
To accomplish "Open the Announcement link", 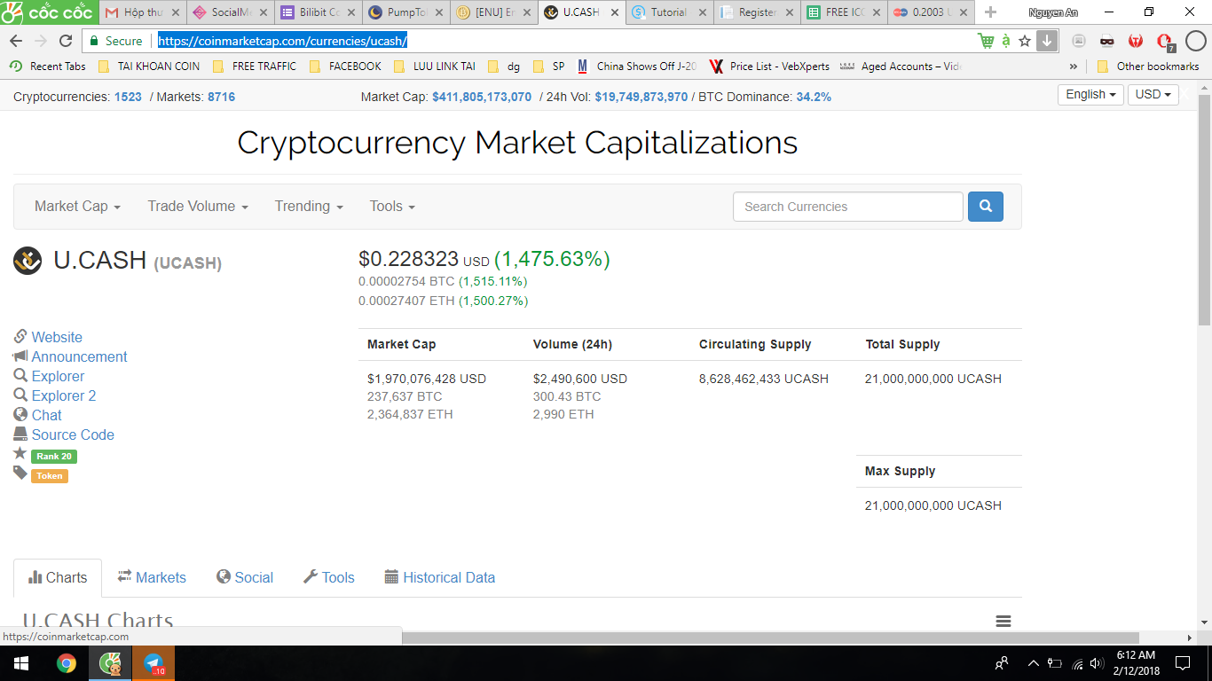I will (x=80, y=357).
